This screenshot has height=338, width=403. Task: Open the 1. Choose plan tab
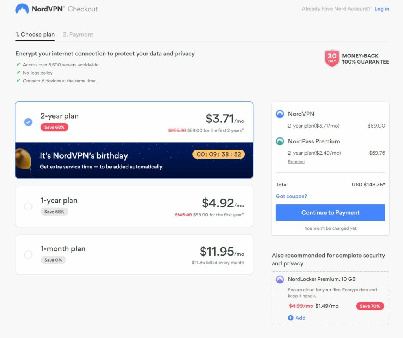35,35
